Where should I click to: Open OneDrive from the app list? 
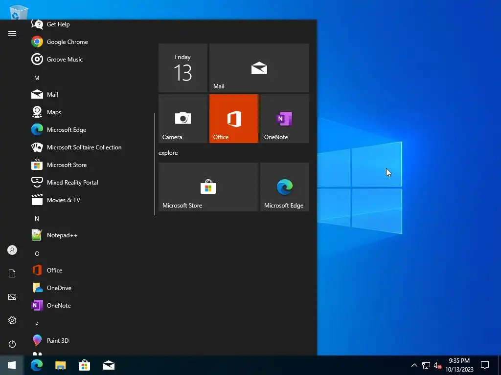(90, 288)
